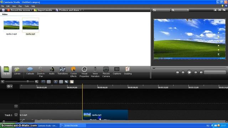The width and height of the screenshot is (228, 128).
Task: Open the preview zoom level dropdown
Action: 180,10
